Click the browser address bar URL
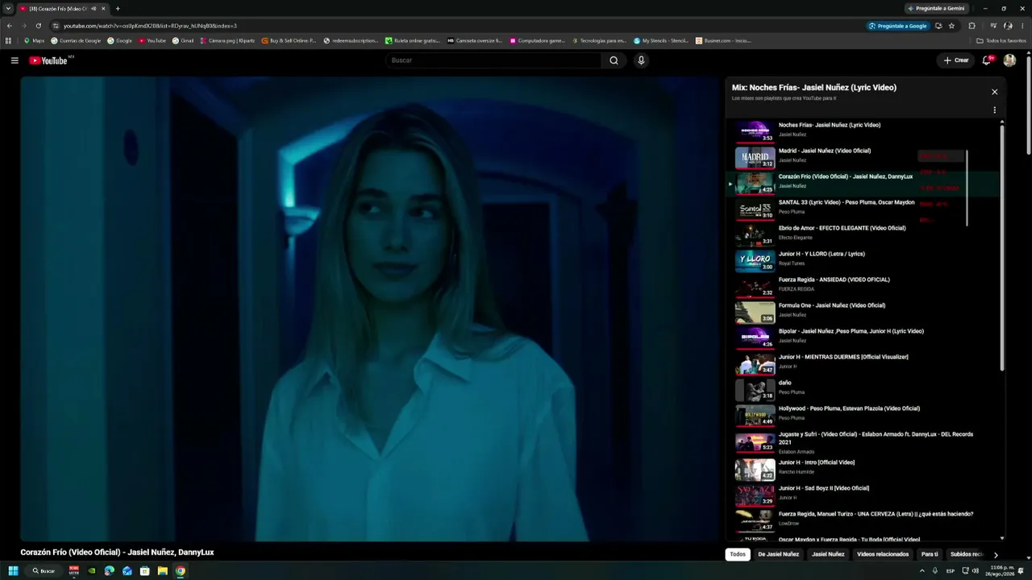Image resolution: width=1032 pixels, height=580 pixels. click(x=150, y=26)
